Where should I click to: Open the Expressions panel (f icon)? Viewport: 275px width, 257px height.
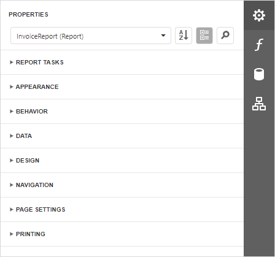pyautogui.click(x=259, y=45)
